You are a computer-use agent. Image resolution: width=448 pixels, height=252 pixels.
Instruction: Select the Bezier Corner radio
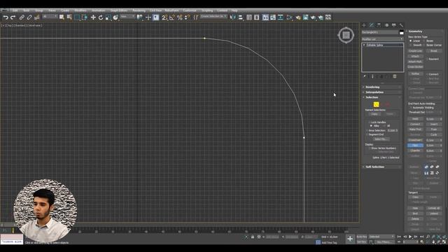click(x=424, y=45)
